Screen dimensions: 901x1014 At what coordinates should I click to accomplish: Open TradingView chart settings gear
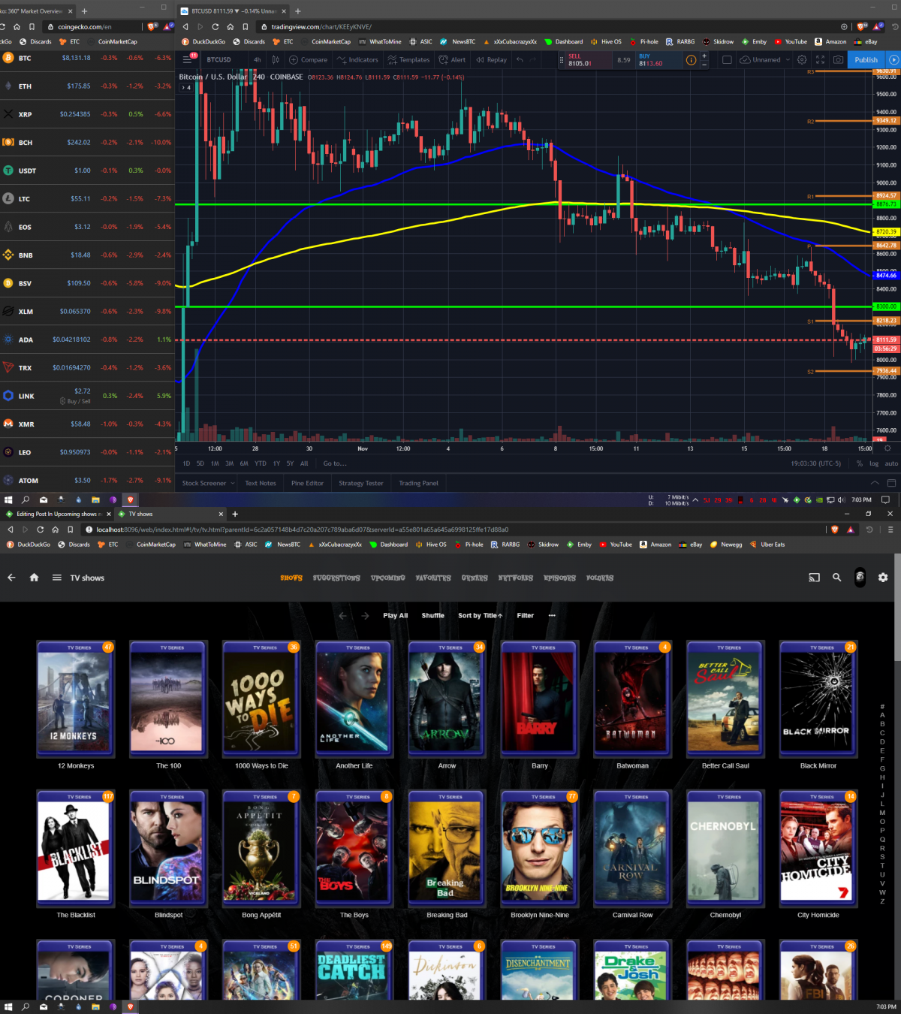pos(802,59)
